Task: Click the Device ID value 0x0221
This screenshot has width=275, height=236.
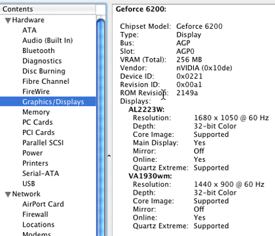Action: coord(189,76)
